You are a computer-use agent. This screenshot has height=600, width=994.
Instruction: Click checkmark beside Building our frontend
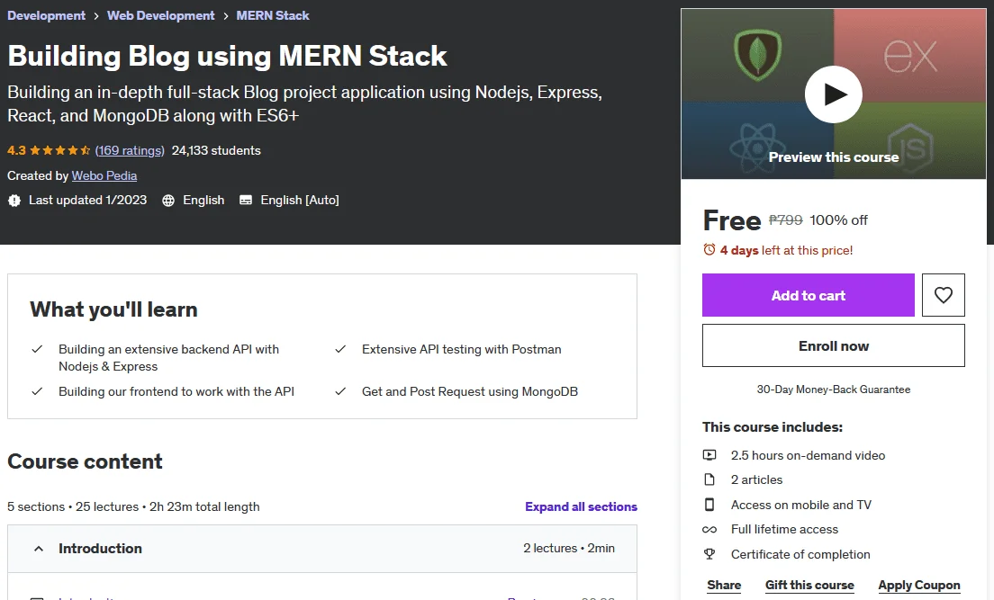click(37, 391)
